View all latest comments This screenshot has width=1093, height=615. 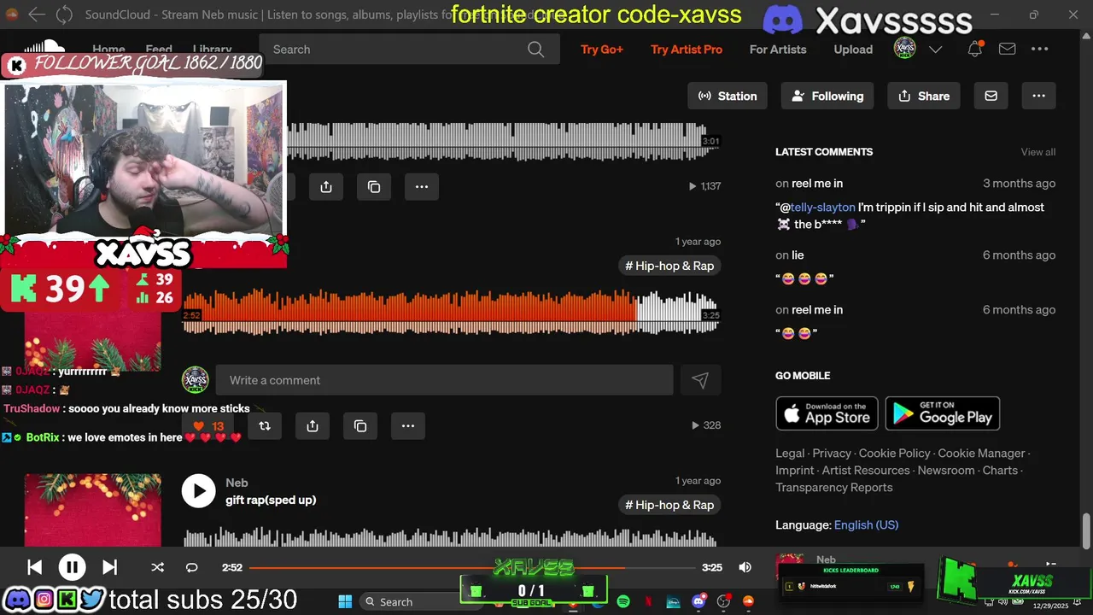click(1038, 152)
